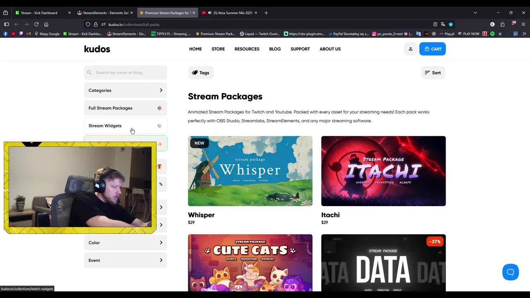
Task: Open the Mapy Google bookmark
Action: [47, 34]
